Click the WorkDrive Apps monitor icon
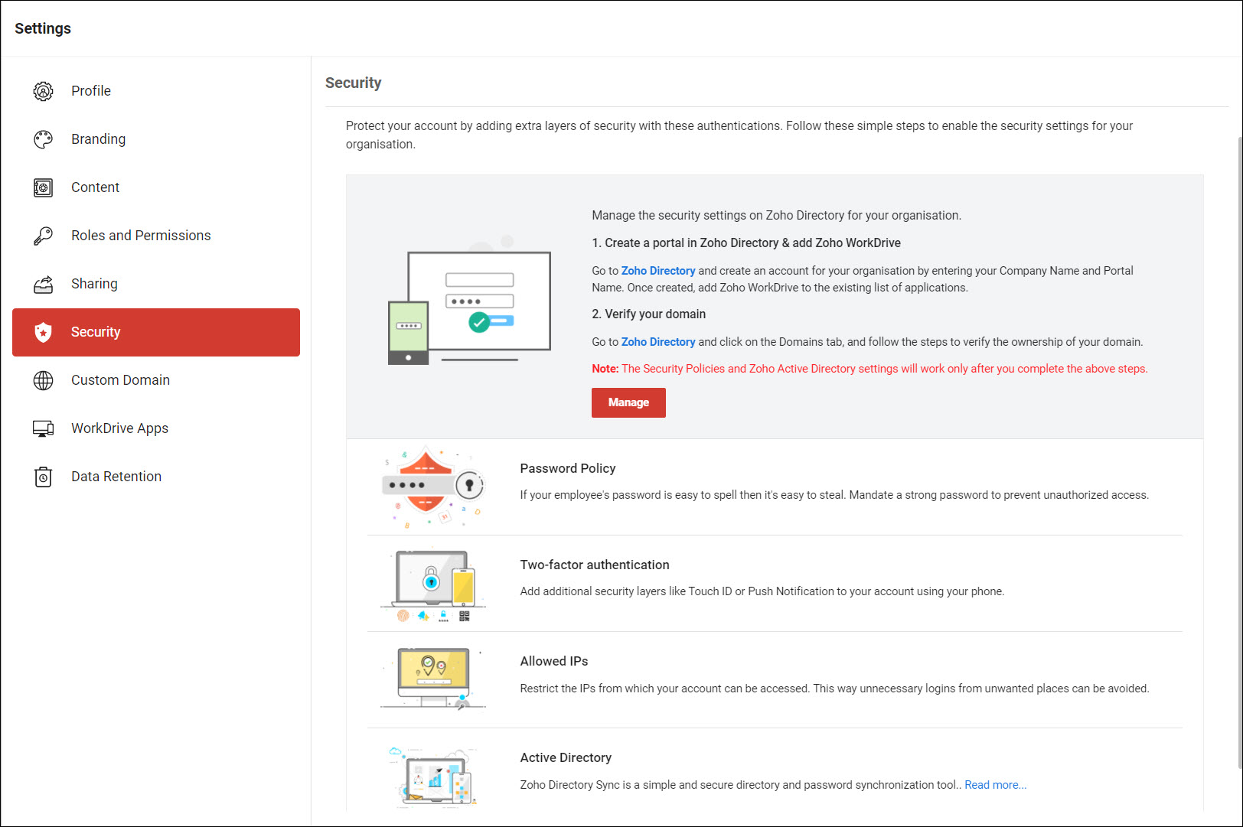Viewport: 1243px width, 827px height. pyautogui.click(x=44, y=428)
